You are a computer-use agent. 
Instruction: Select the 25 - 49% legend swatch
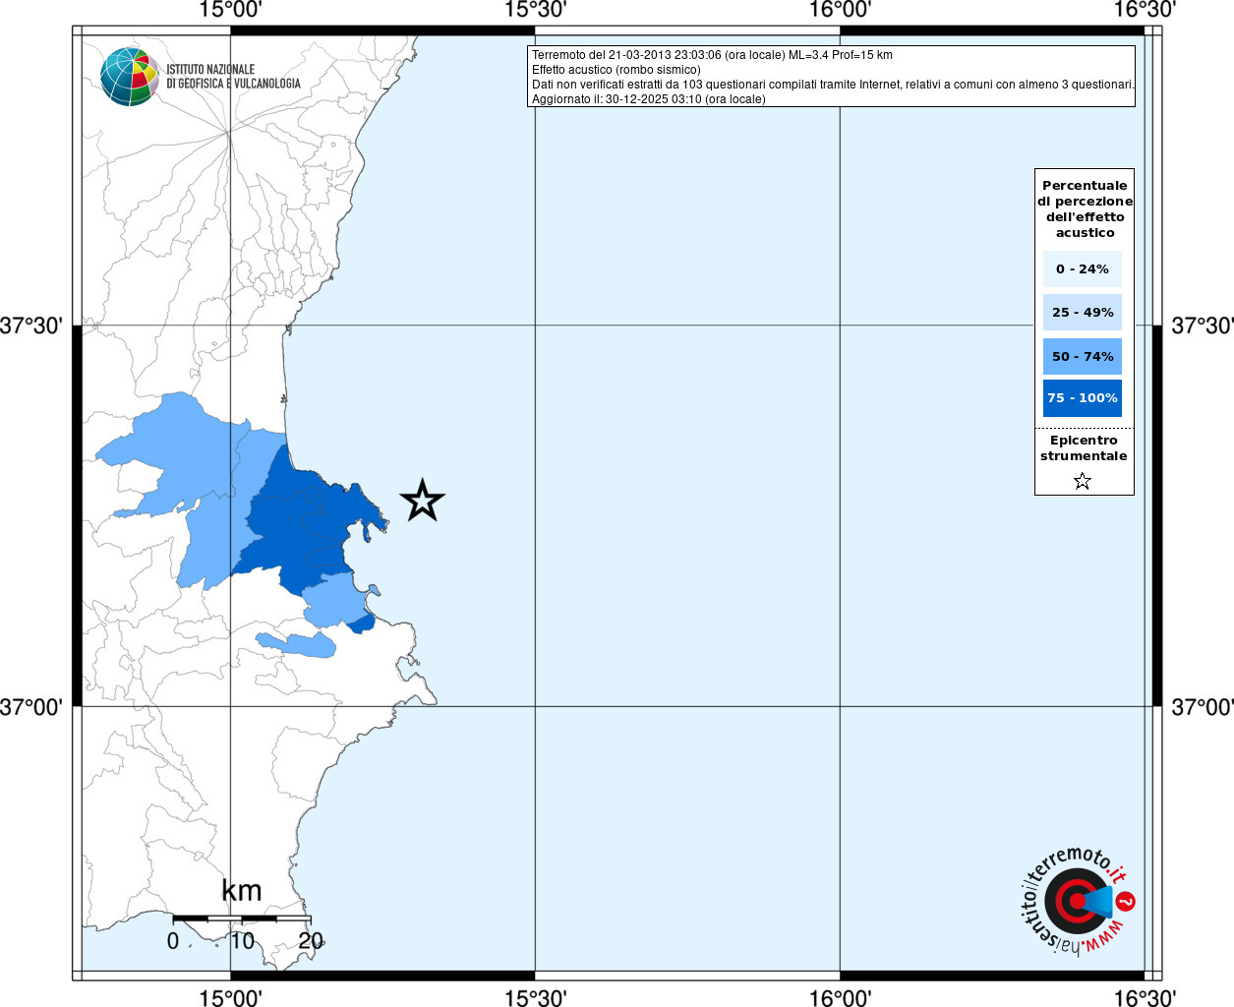pos(1082,313)
